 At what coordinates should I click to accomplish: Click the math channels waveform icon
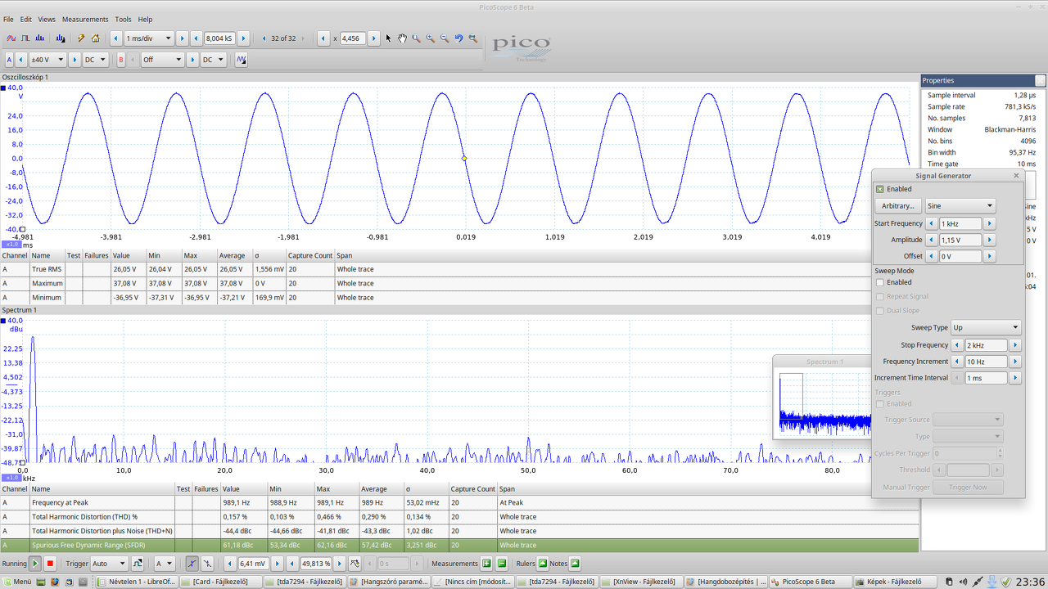(x=242, y=60)
